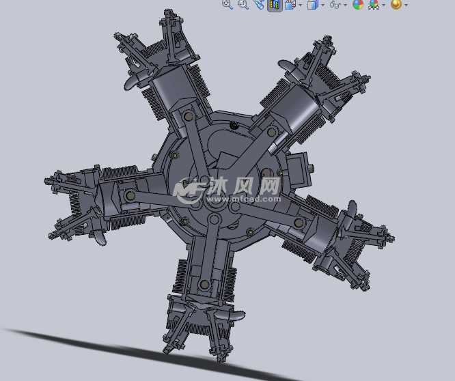The width and height of the screenshot is (455, 381).
Task: Click the View Orientation icon
Action: (x=290, y=5)
